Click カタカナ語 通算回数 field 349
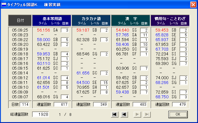This screenshot has width=198, height=123. (x=100, y=105)
